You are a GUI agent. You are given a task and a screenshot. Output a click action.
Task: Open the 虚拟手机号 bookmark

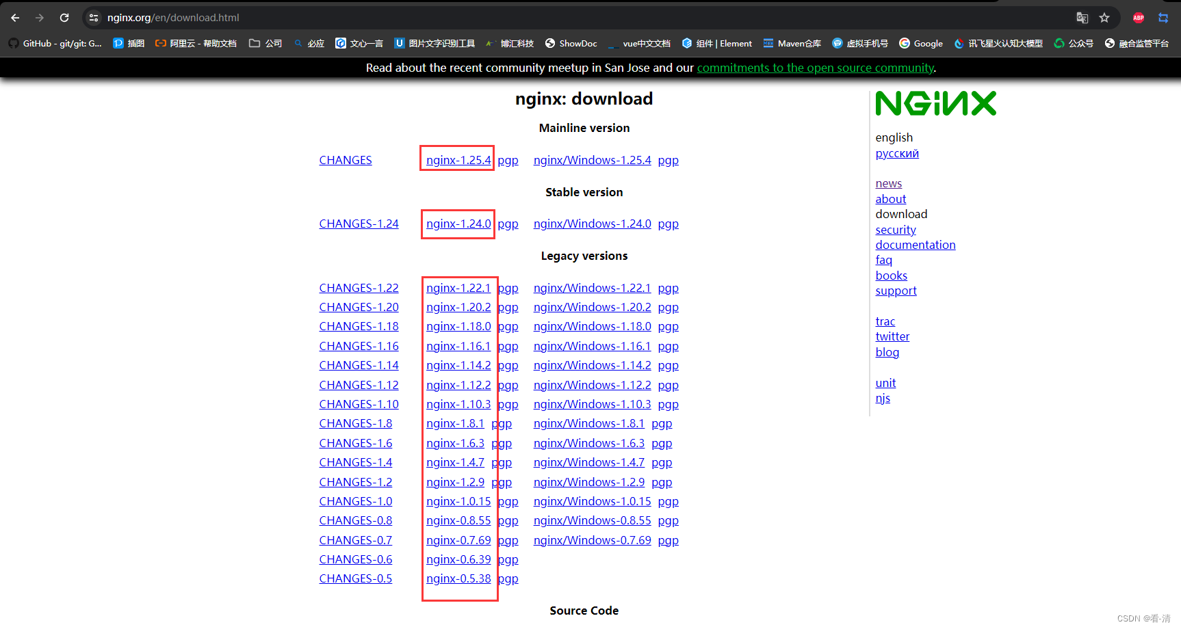click(x=860, y=43)
